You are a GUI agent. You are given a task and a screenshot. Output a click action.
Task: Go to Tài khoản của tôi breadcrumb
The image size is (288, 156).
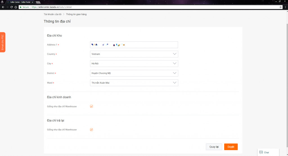(52, 14)
